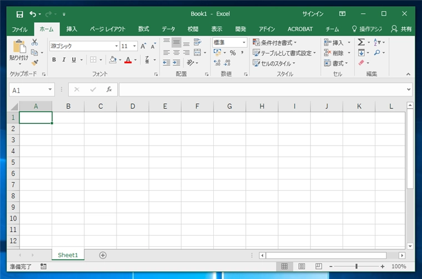Decrease decimal places
Screen dimensions: 422x279
pyautogui.click(x=228, y=63)
